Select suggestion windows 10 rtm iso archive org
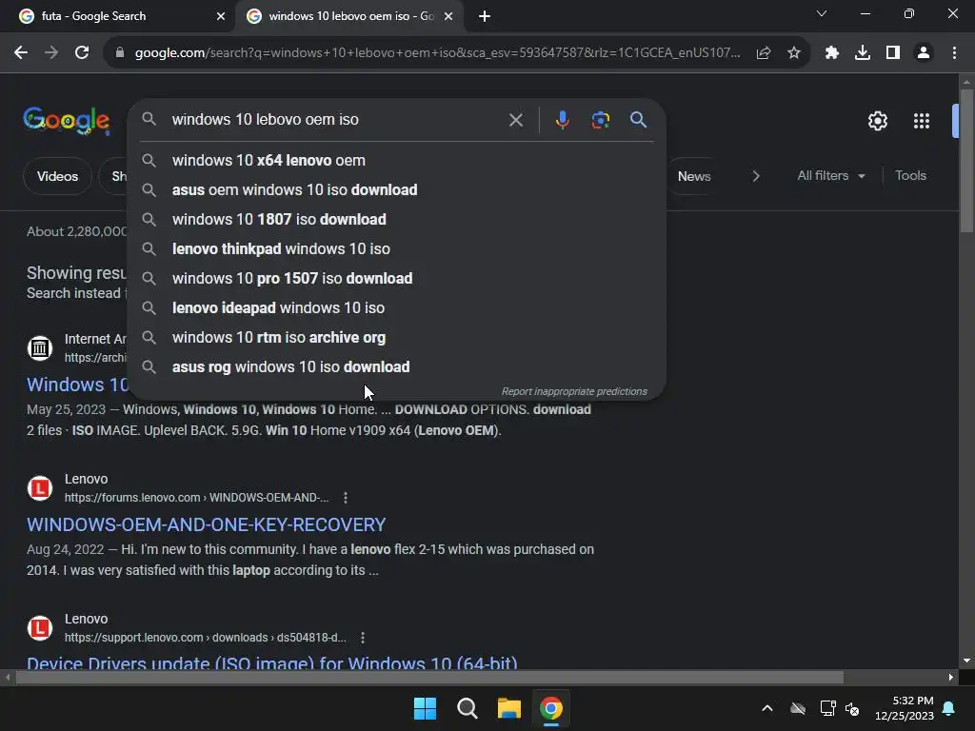The image size is (975, 731). [397, 338]
